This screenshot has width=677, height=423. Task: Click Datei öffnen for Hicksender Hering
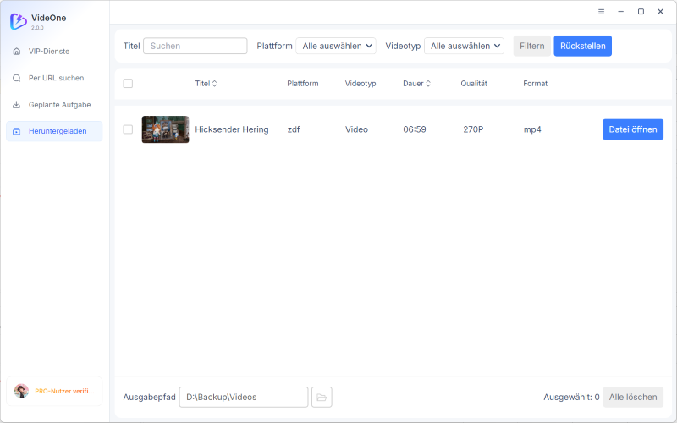coord(633,129)
